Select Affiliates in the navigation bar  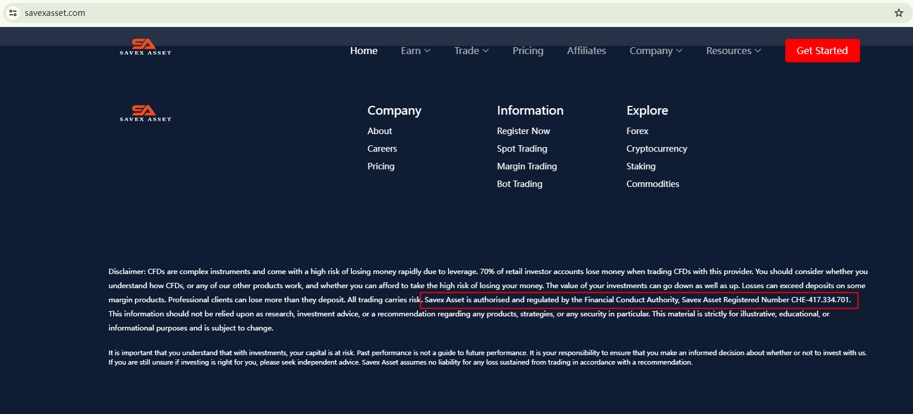click(586, 51)
